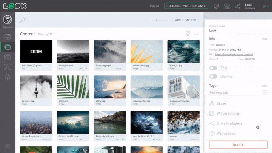This screenshot has height=153, width=272.
Task: Open the En language dropdown
Action: pos(265,6)
